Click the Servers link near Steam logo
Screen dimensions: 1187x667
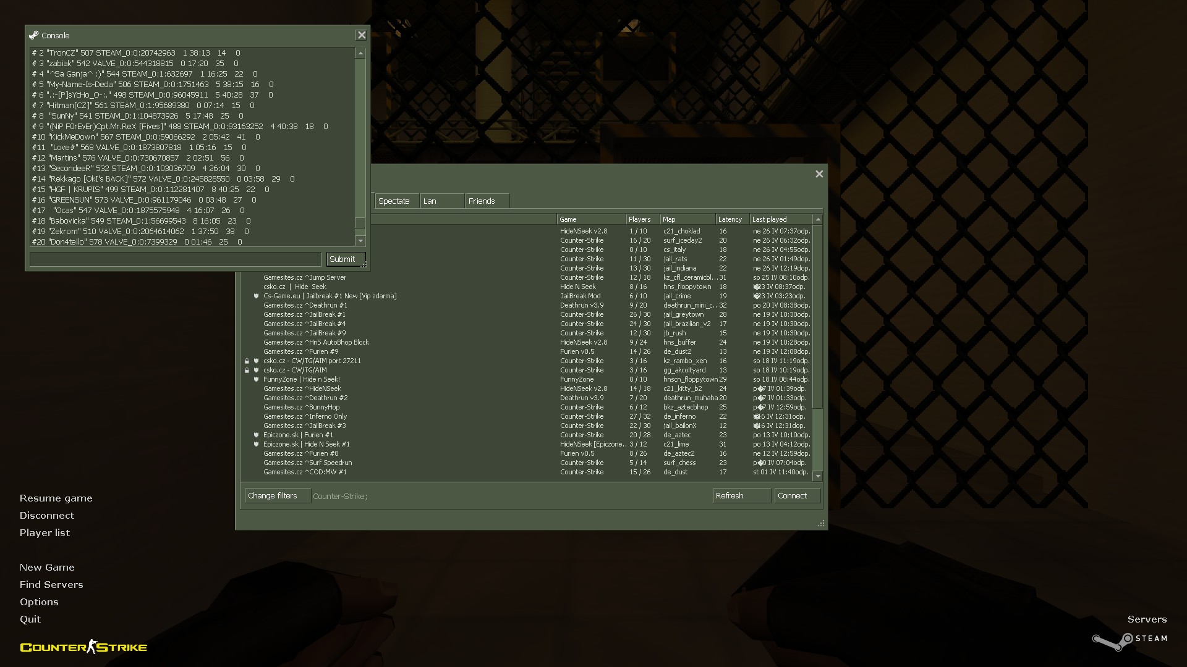click(x=1147, y=619)
